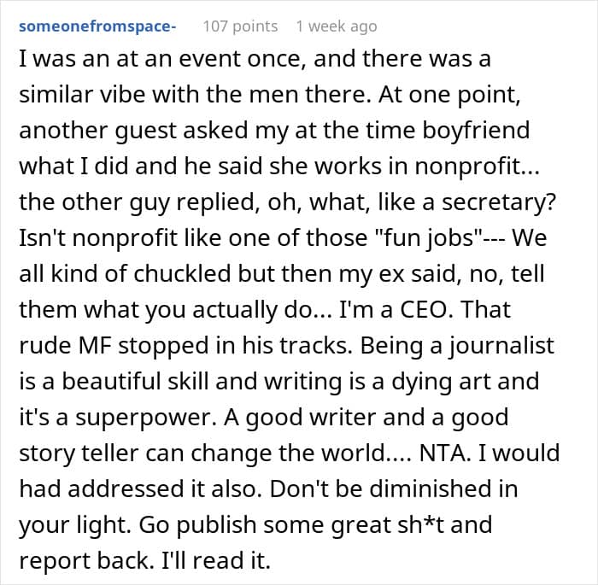Click the word journalist in the comment
Image resolution: width=598 pixels, height=585 pixels.
coord(501,346)
